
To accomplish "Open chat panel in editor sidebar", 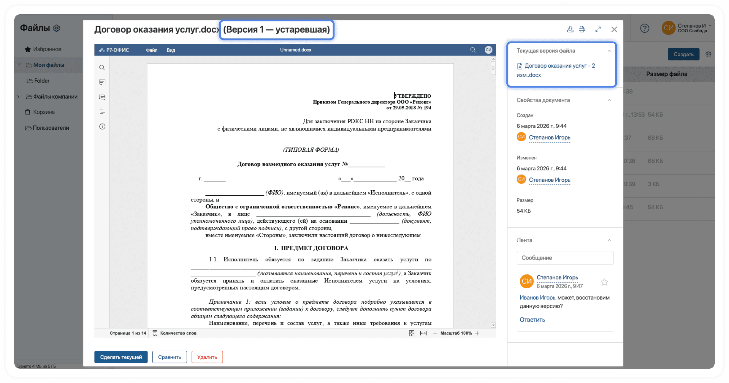I will [102, 97].
